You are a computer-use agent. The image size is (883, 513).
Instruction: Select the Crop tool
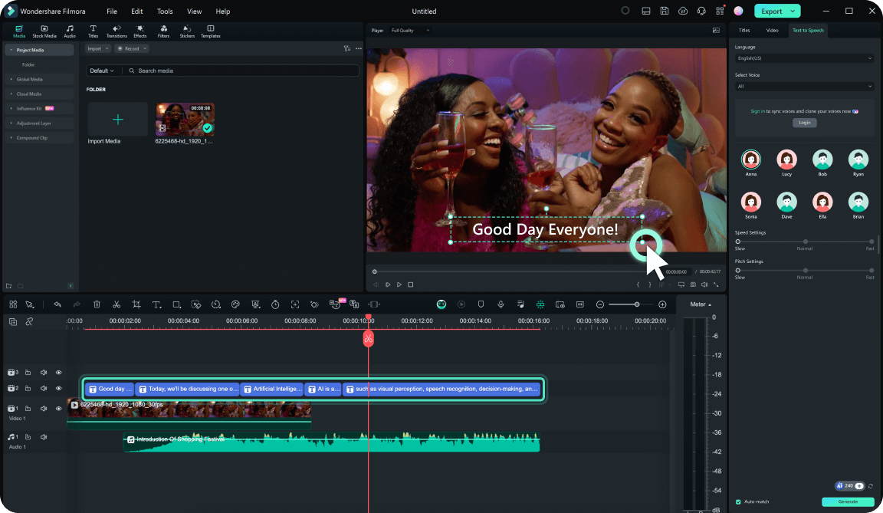click(136, 304)
